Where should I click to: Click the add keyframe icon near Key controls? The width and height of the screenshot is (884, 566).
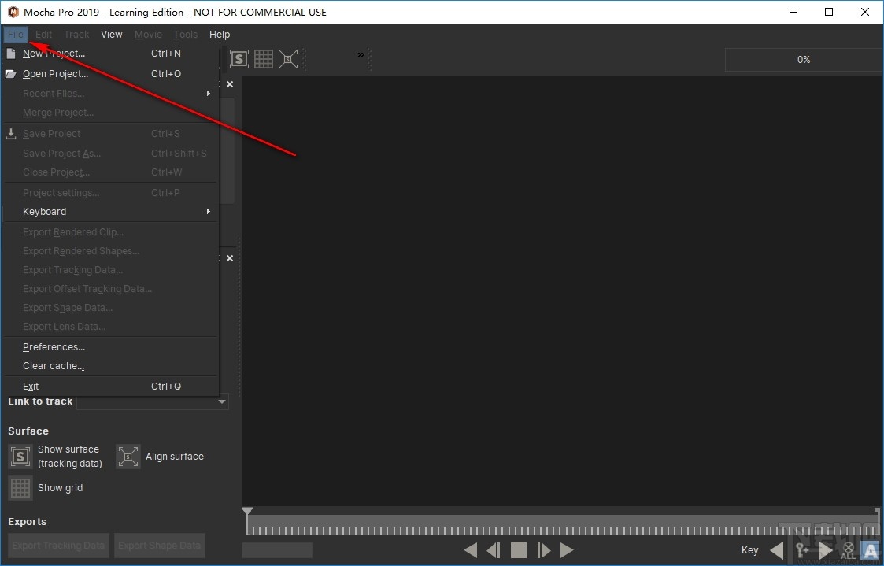click(801, 549)
